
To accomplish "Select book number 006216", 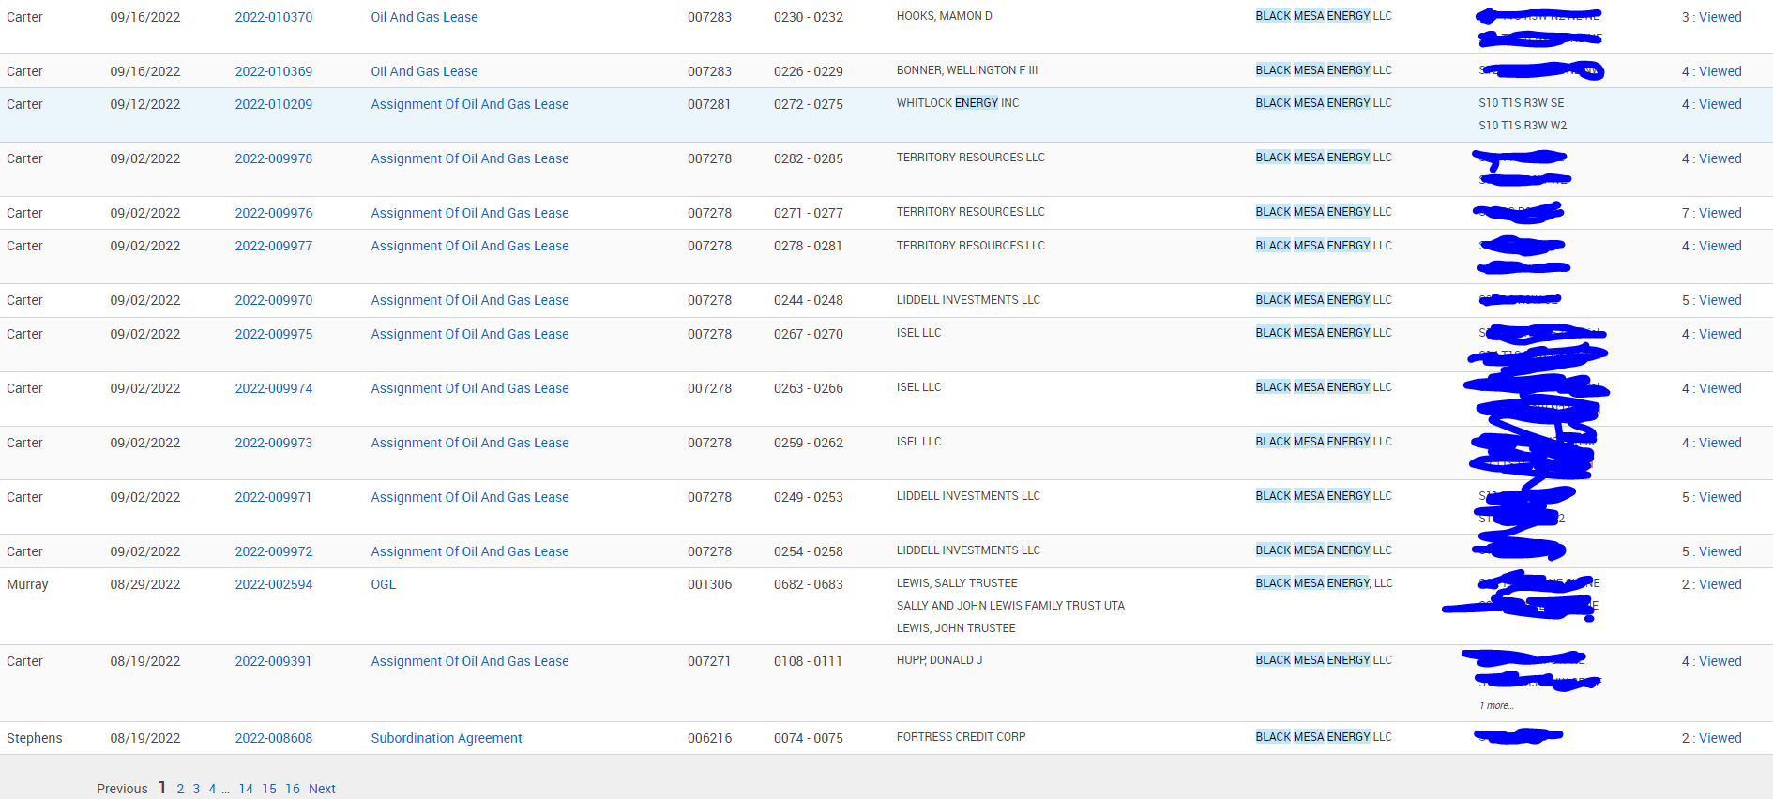I will (709, 738).
